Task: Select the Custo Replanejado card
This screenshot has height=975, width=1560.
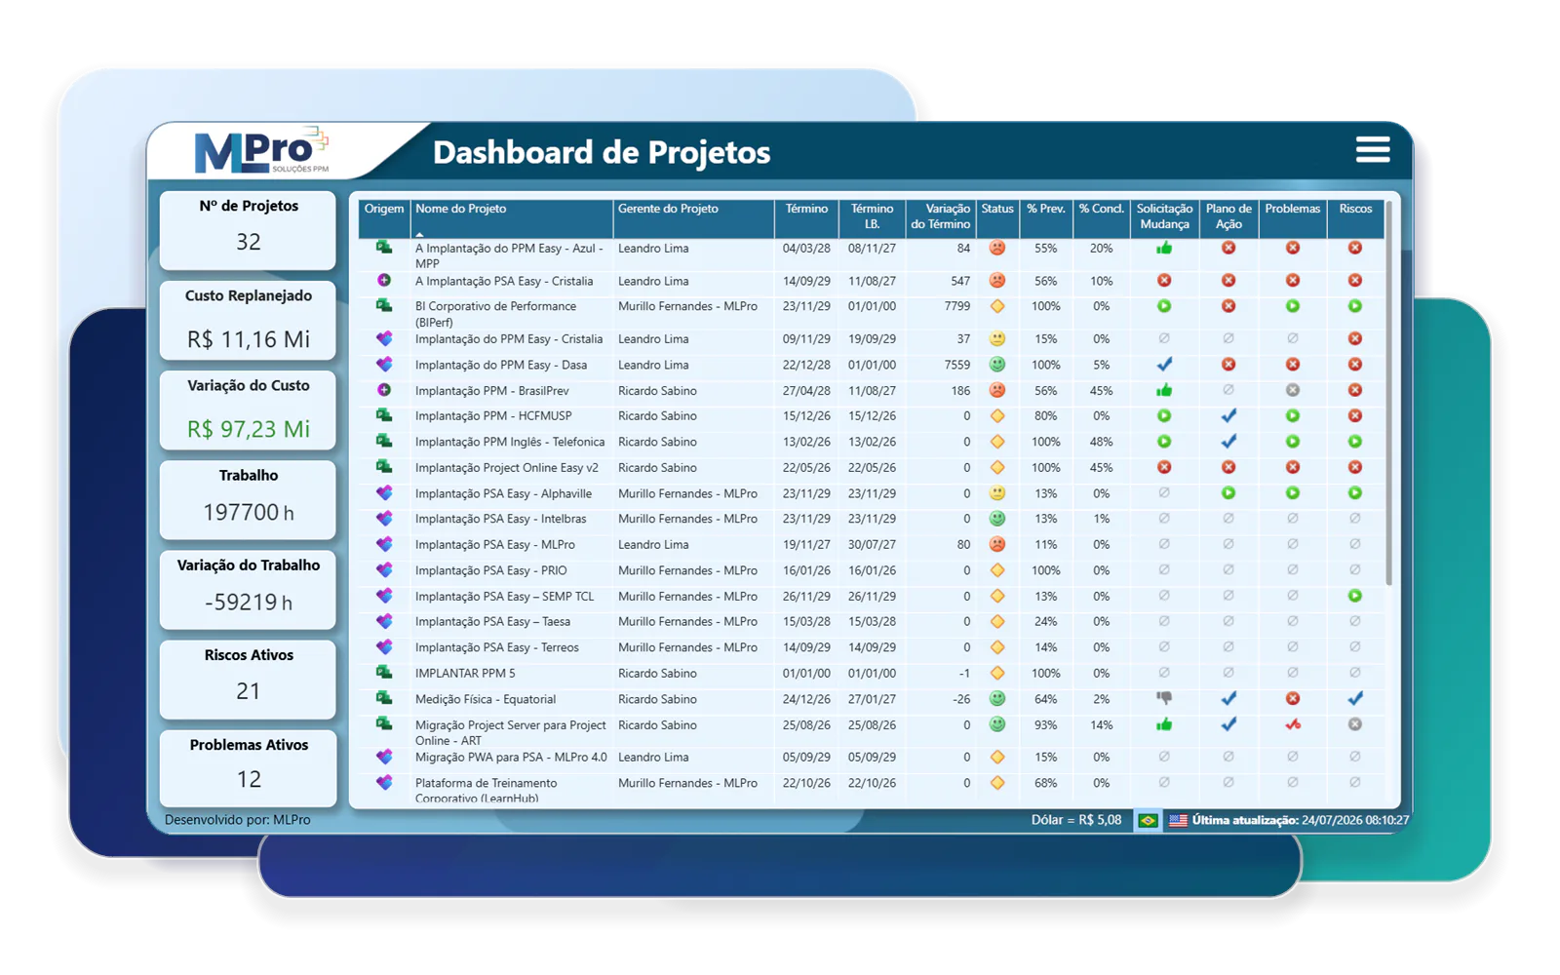Action: tap(248, 320)
